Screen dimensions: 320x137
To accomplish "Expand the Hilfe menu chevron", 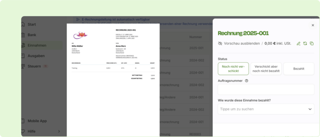I will click(x=59, y=131).
